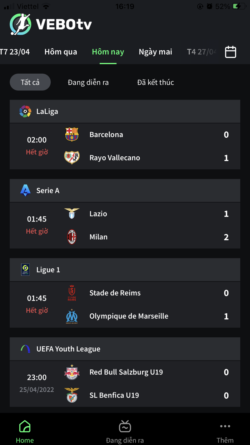Open the Thêm more menu
Image resolution: width=250 pixels, height=445 pixels.
(x=225, y=426)
